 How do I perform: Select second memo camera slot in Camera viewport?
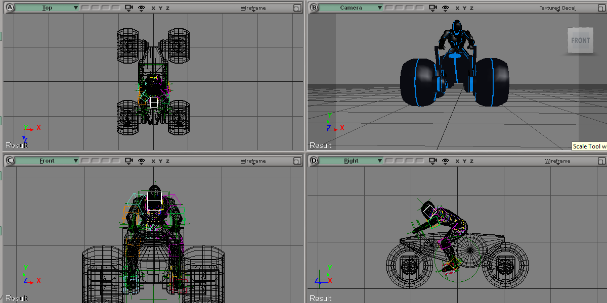pos(400,8)
